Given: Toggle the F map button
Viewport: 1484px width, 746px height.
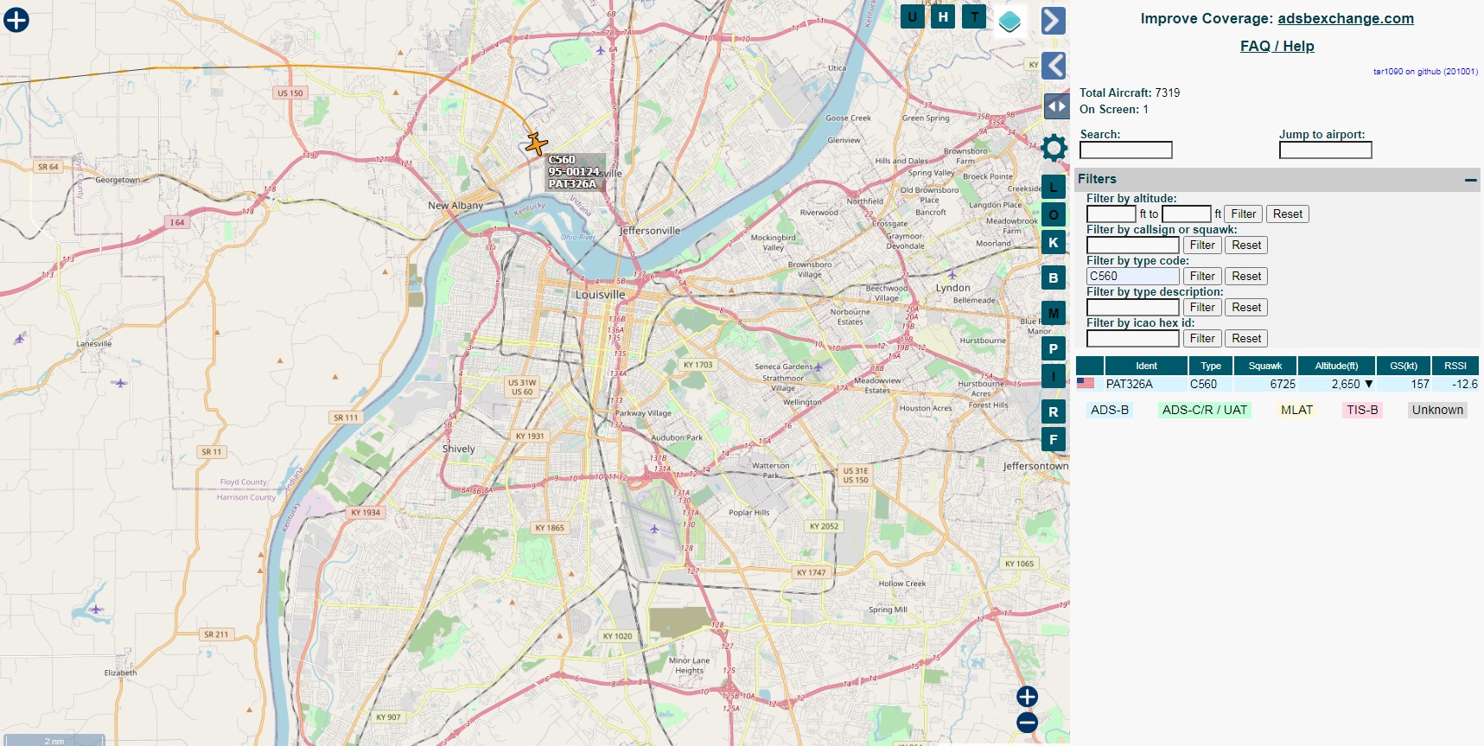Looking at the screenshot, I should tap(1053, 439).
